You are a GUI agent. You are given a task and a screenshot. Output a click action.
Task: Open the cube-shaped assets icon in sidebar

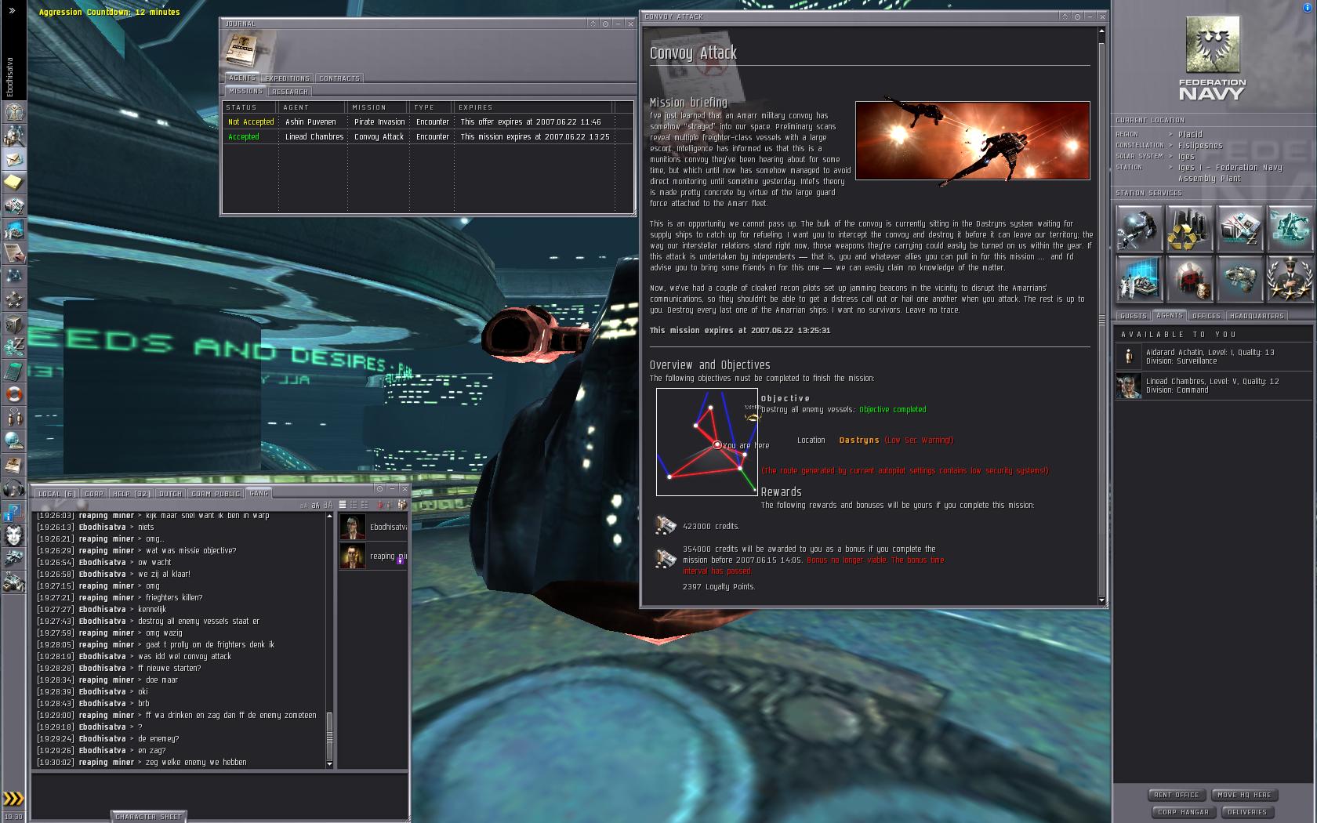[x=14, y=324]
